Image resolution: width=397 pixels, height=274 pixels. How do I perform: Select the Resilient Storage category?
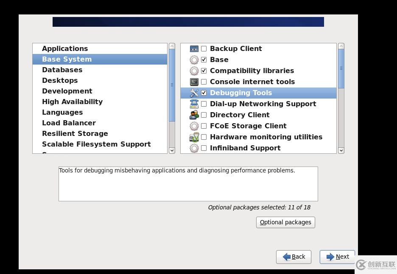click(100, 133)
